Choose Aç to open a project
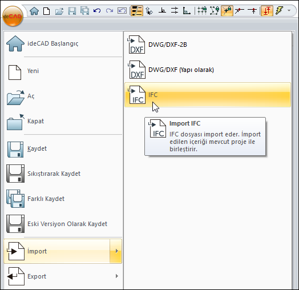The width and height of the screenshot is (299, 290). (x=63, y=96)
